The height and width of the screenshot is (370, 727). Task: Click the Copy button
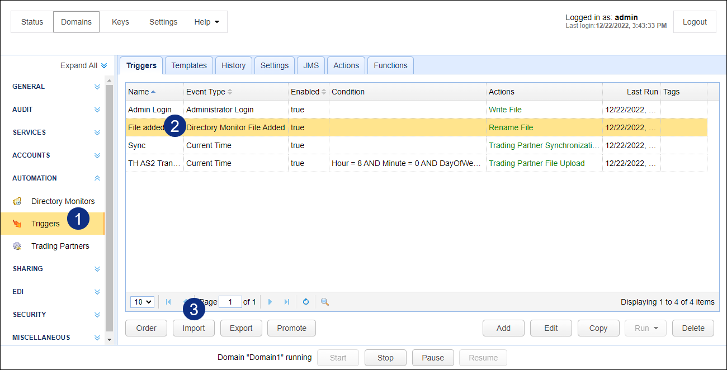click(x=598, y=328)
